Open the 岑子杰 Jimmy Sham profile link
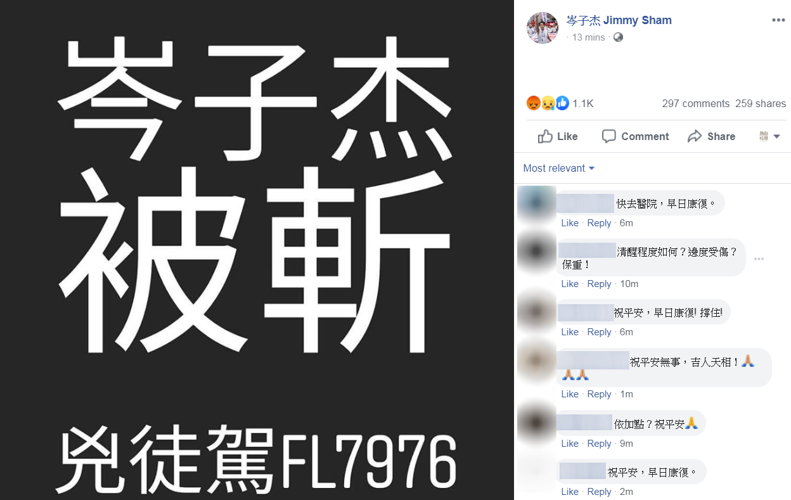791x500 pixels. 619,20
